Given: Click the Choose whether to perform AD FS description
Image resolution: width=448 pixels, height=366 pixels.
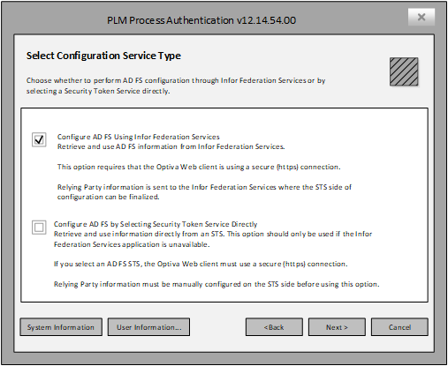Looking at the screenshot, I should coord(176,86).
